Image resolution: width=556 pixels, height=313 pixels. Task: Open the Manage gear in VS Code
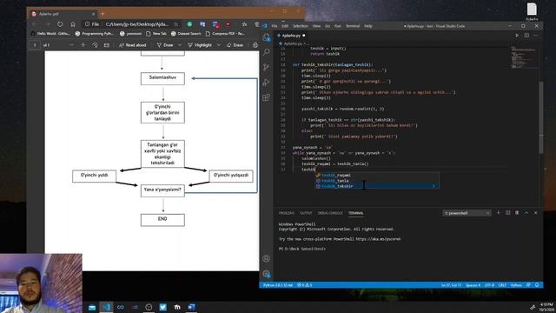[267, 274]
